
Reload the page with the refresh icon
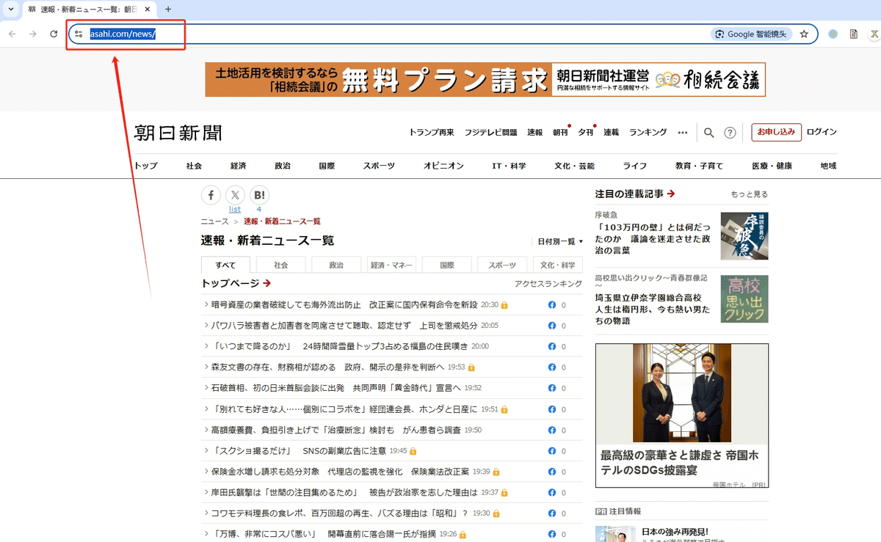point(54,34)
